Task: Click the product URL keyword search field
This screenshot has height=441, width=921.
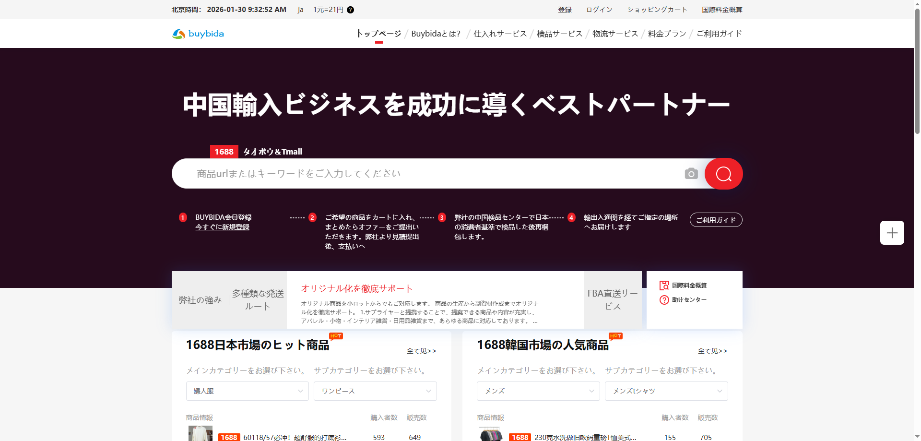Action: point(432,174)
